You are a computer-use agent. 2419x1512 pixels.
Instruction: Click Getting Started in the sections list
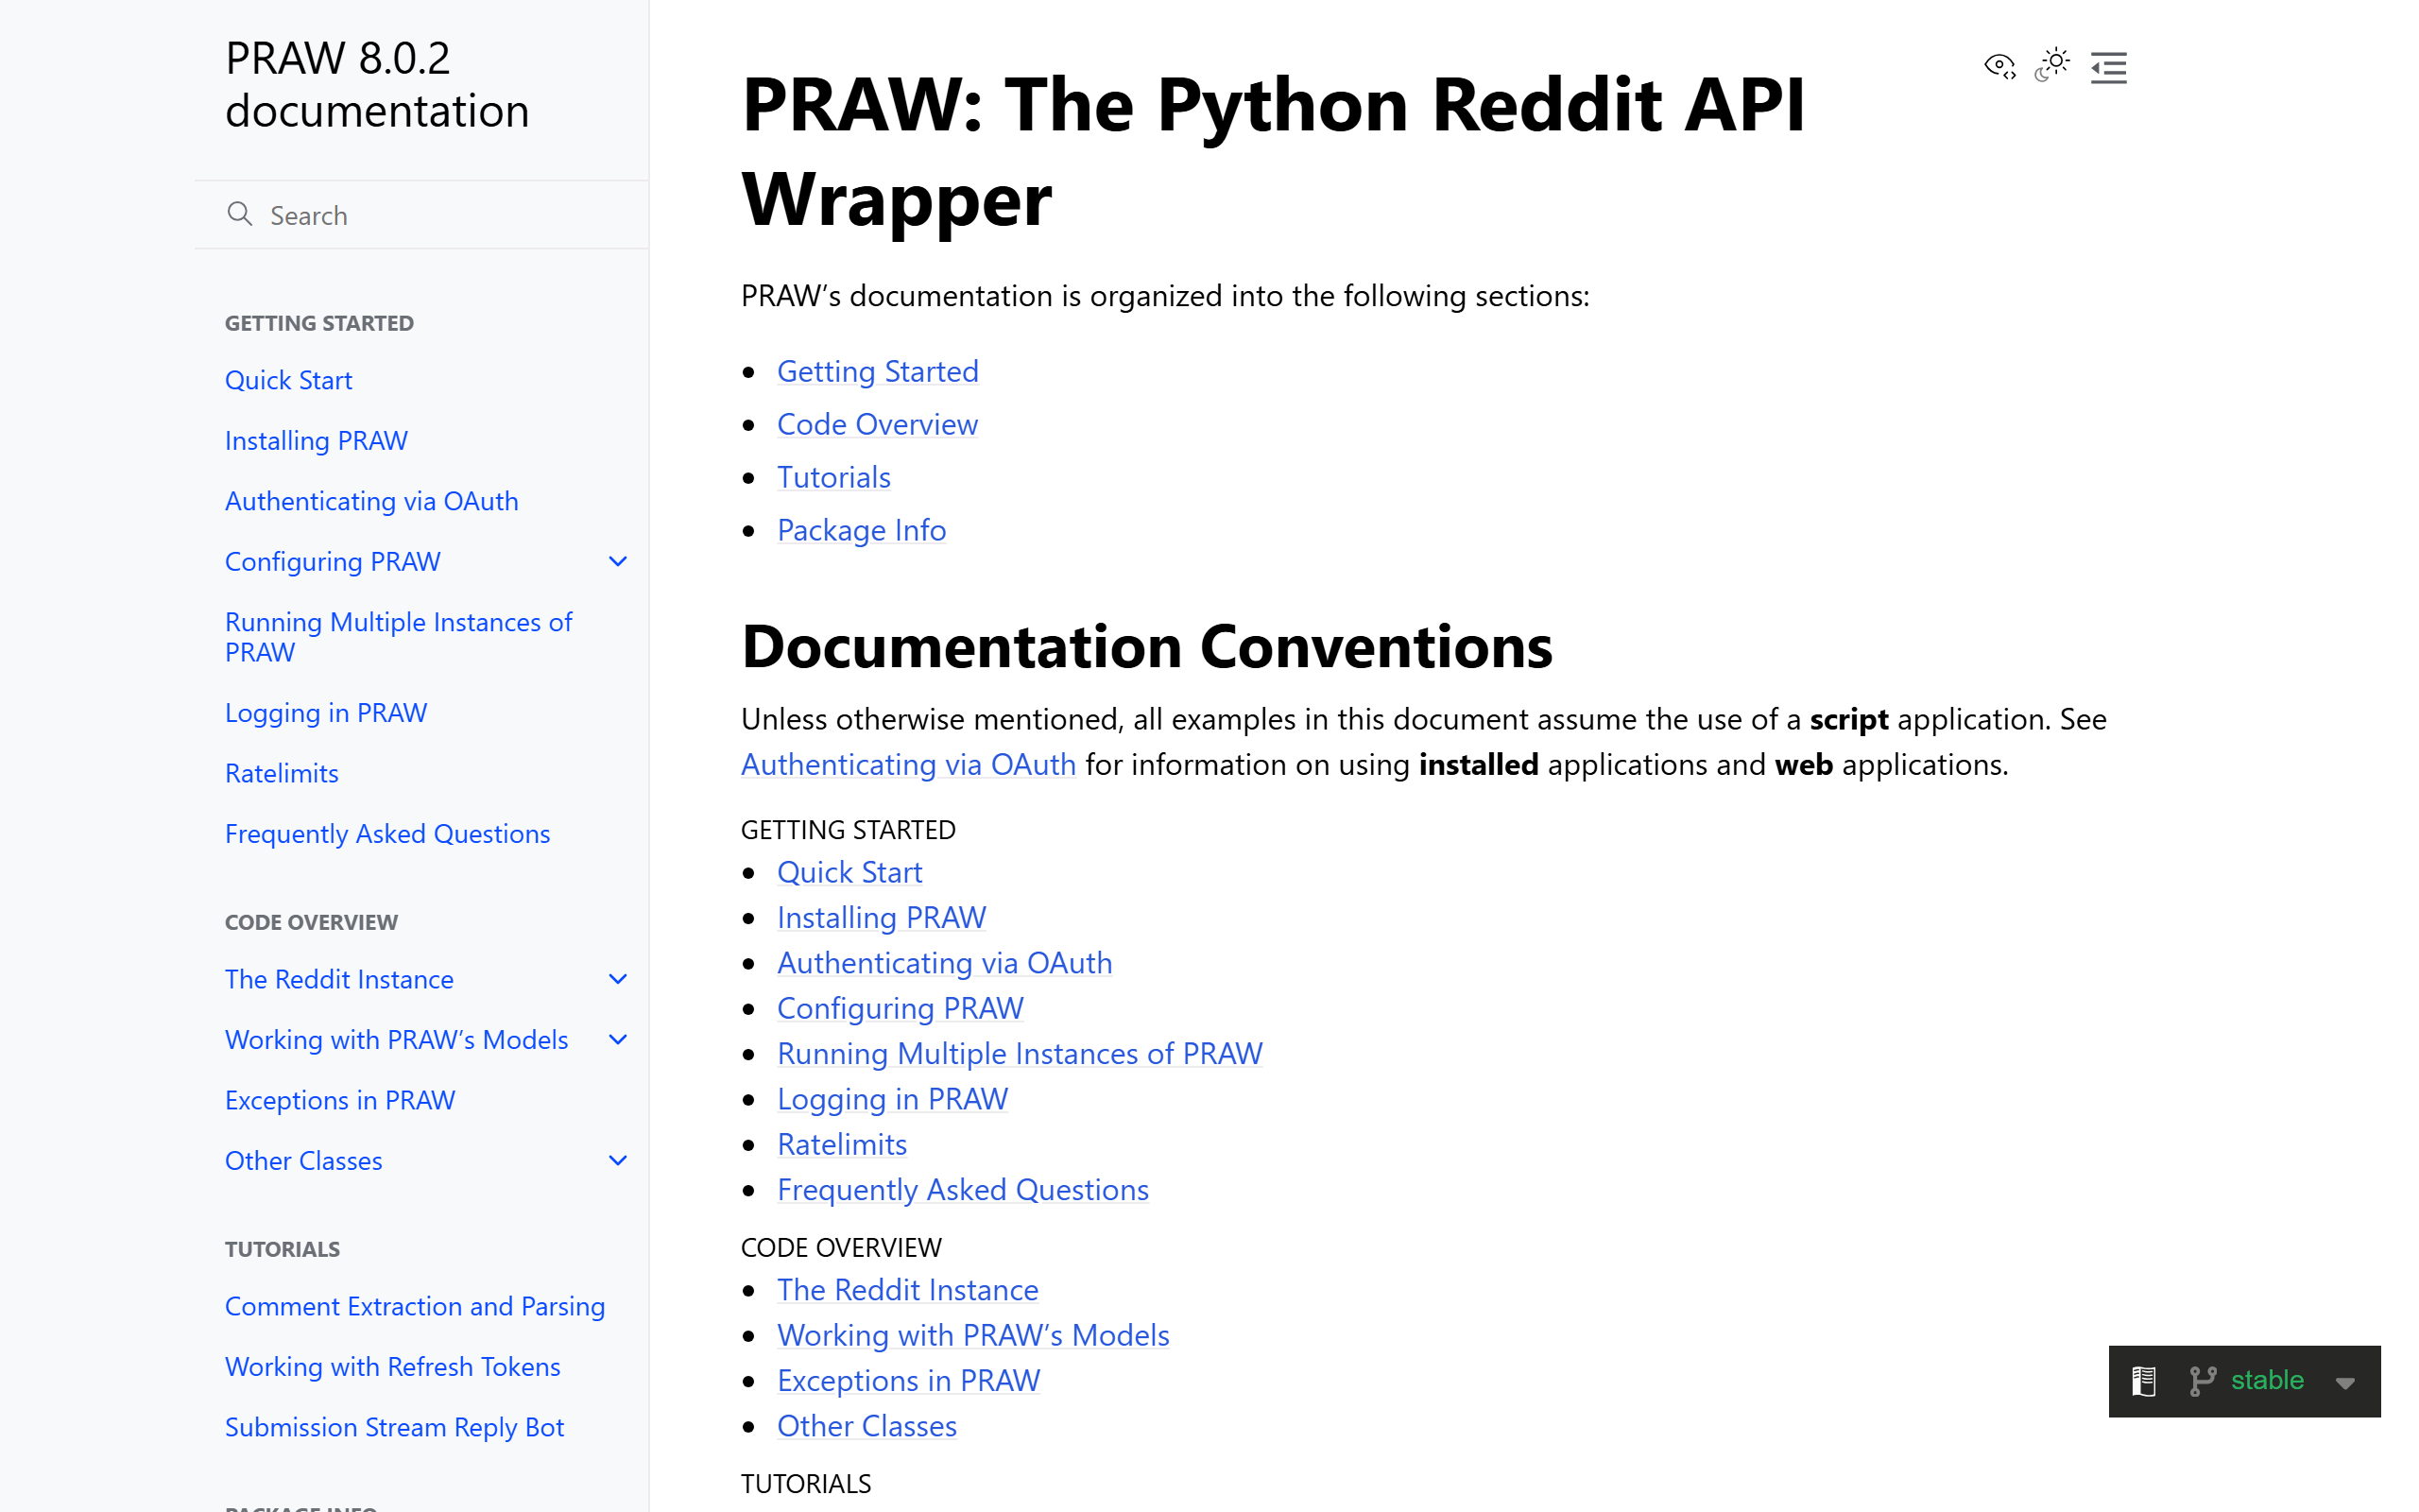(x=878, y=371)
